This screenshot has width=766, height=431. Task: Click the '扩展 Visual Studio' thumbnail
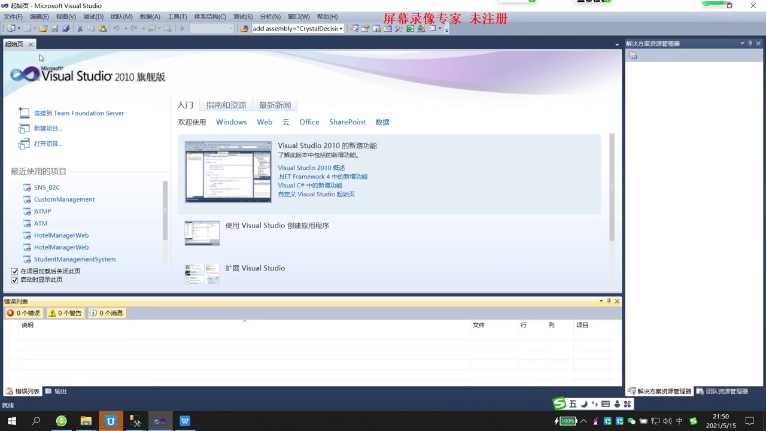[202, 274]
